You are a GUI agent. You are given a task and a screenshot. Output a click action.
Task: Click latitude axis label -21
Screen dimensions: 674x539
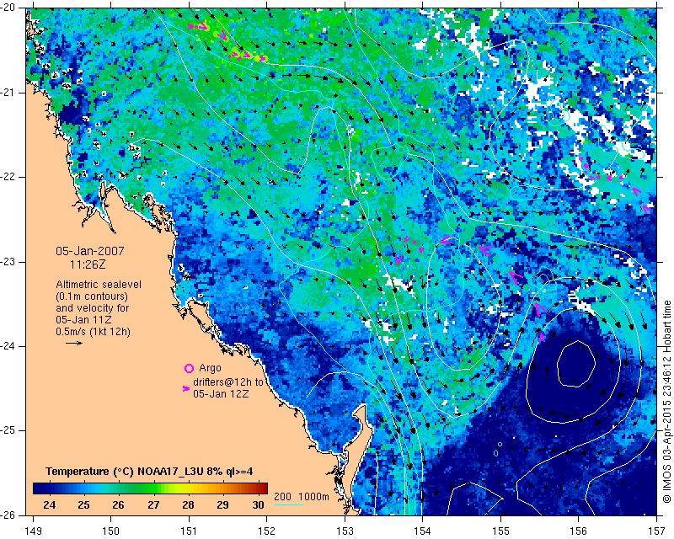[x=8, y=93]
